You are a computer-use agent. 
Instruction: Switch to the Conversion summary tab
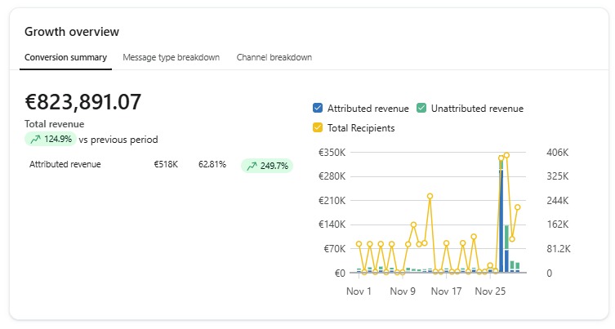click(x=65, y=58)
